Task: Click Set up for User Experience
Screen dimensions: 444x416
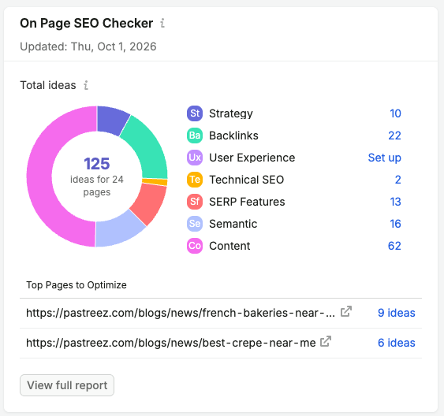Action: pyautogui.click(x=385, y=158)
